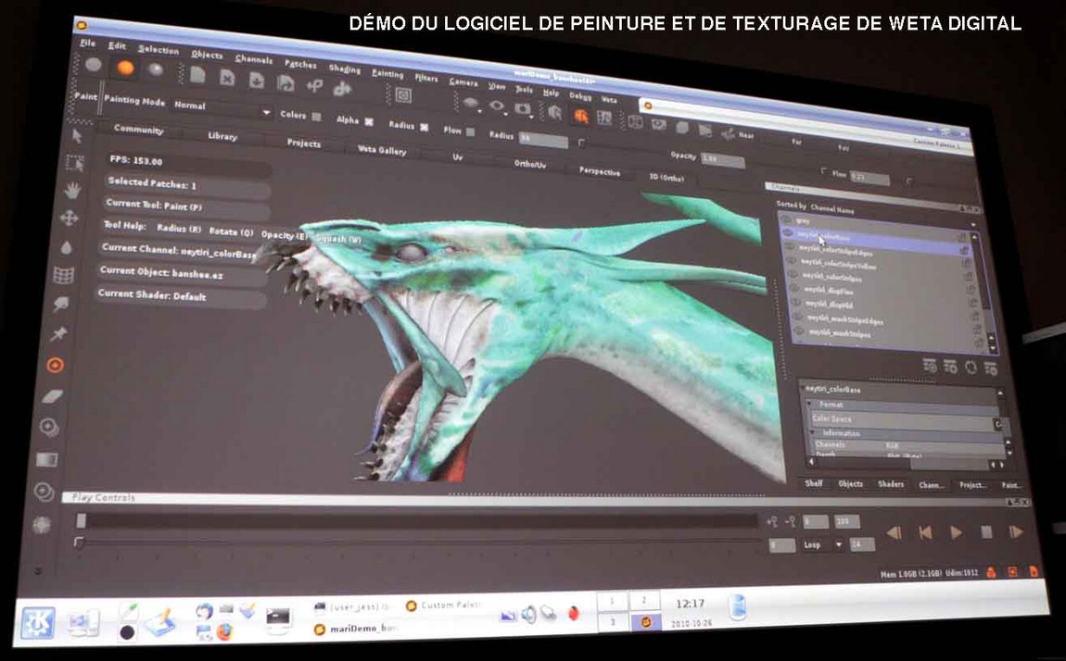This screenshot has height=661, width=1066.
Task: Select the dark glossy sphere shading icon
Action: click(156, 70)
